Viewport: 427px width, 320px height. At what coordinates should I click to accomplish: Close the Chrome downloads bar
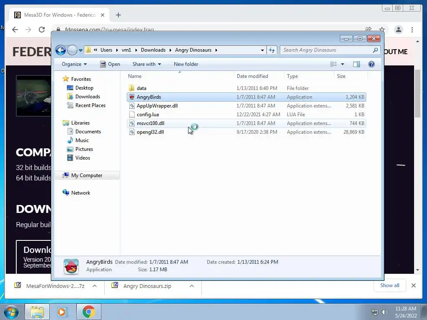coord(413,285)
